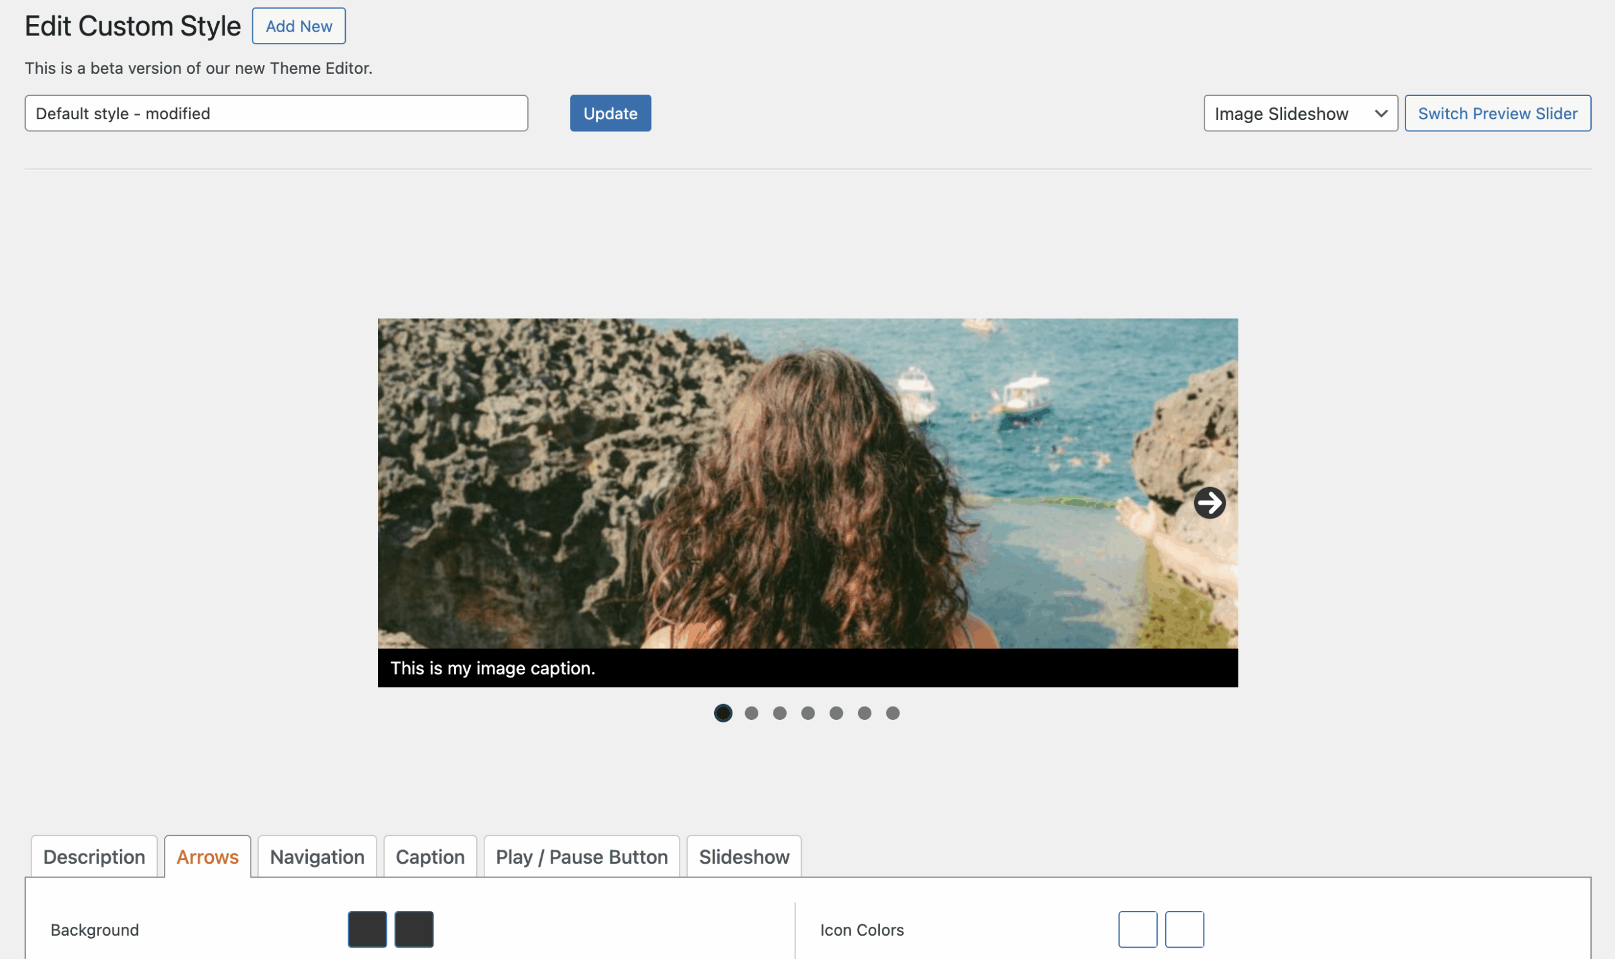Open the second Icon Colors swatch
This screenshot has height=959, width=1615.
1184,929
